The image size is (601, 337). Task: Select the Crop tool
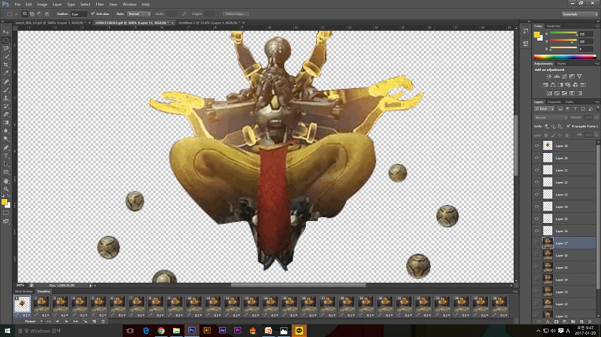coord(6,65)
